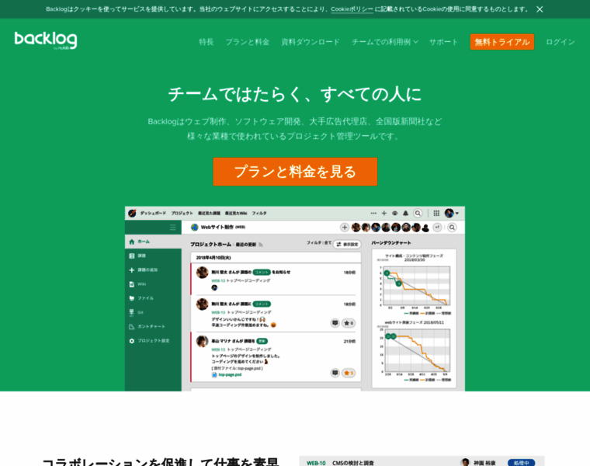Click the globe icon beside Webサイト制作
Image resolution: width=590 pixels, height=466 pixels.
tap(195, 228)
